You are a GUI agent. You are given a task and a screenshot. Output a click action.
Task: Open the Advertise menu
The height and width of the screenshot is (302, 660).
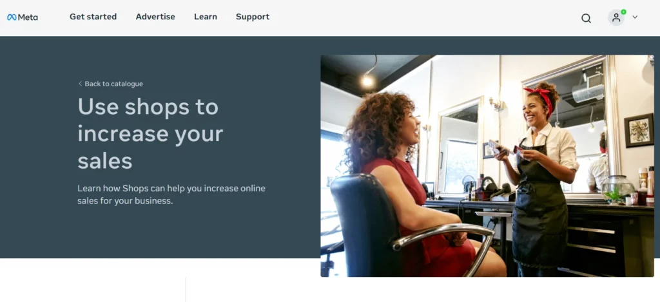coord(155,17)
